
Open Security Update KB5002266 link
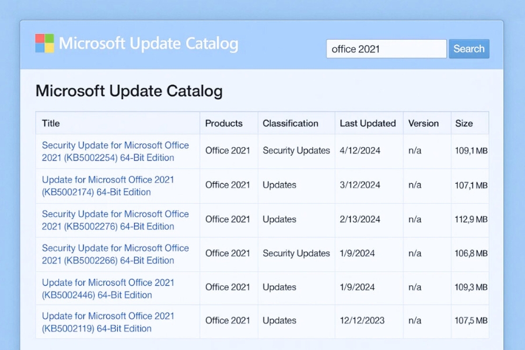[x=116, y=254]
